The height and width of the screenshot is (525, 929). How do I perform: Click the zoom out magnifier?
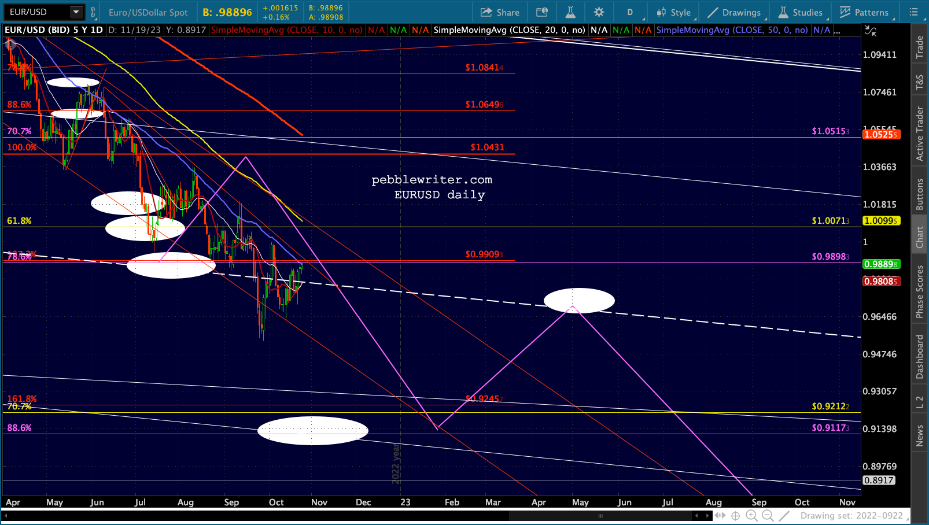click(768, 516)
